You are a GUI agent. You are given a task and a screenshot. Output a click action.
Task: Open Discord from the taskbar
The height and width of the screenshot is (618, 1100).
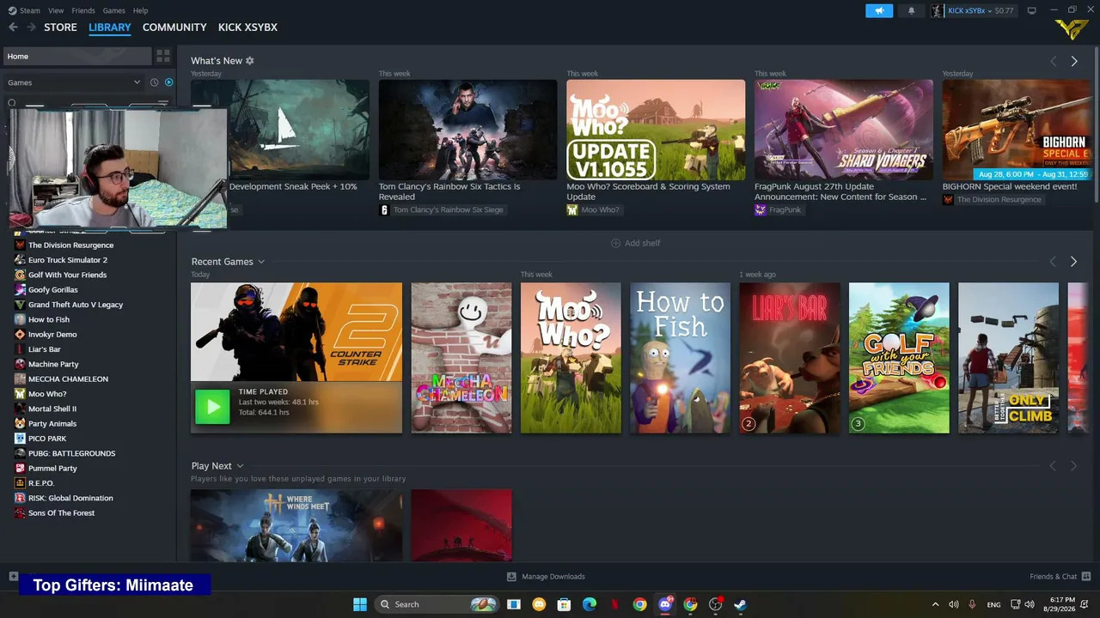pos(664,604)
